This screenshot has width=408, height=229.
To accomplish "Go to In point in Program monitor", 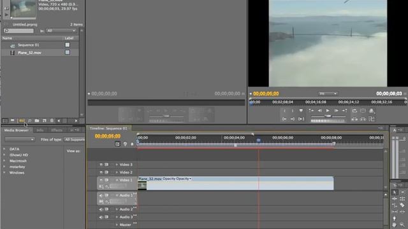I will pos(284,119).
